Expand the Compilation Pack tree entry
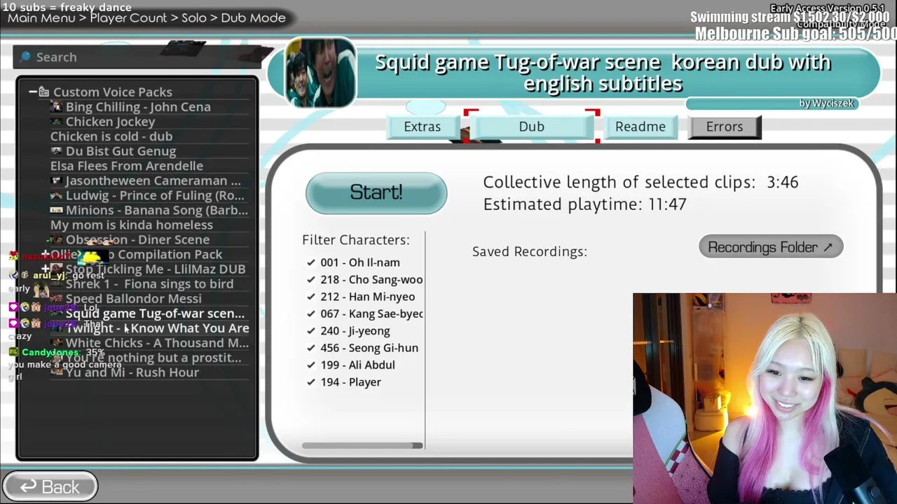This screenshot has width=897, height=504. [x=45, y=254]
